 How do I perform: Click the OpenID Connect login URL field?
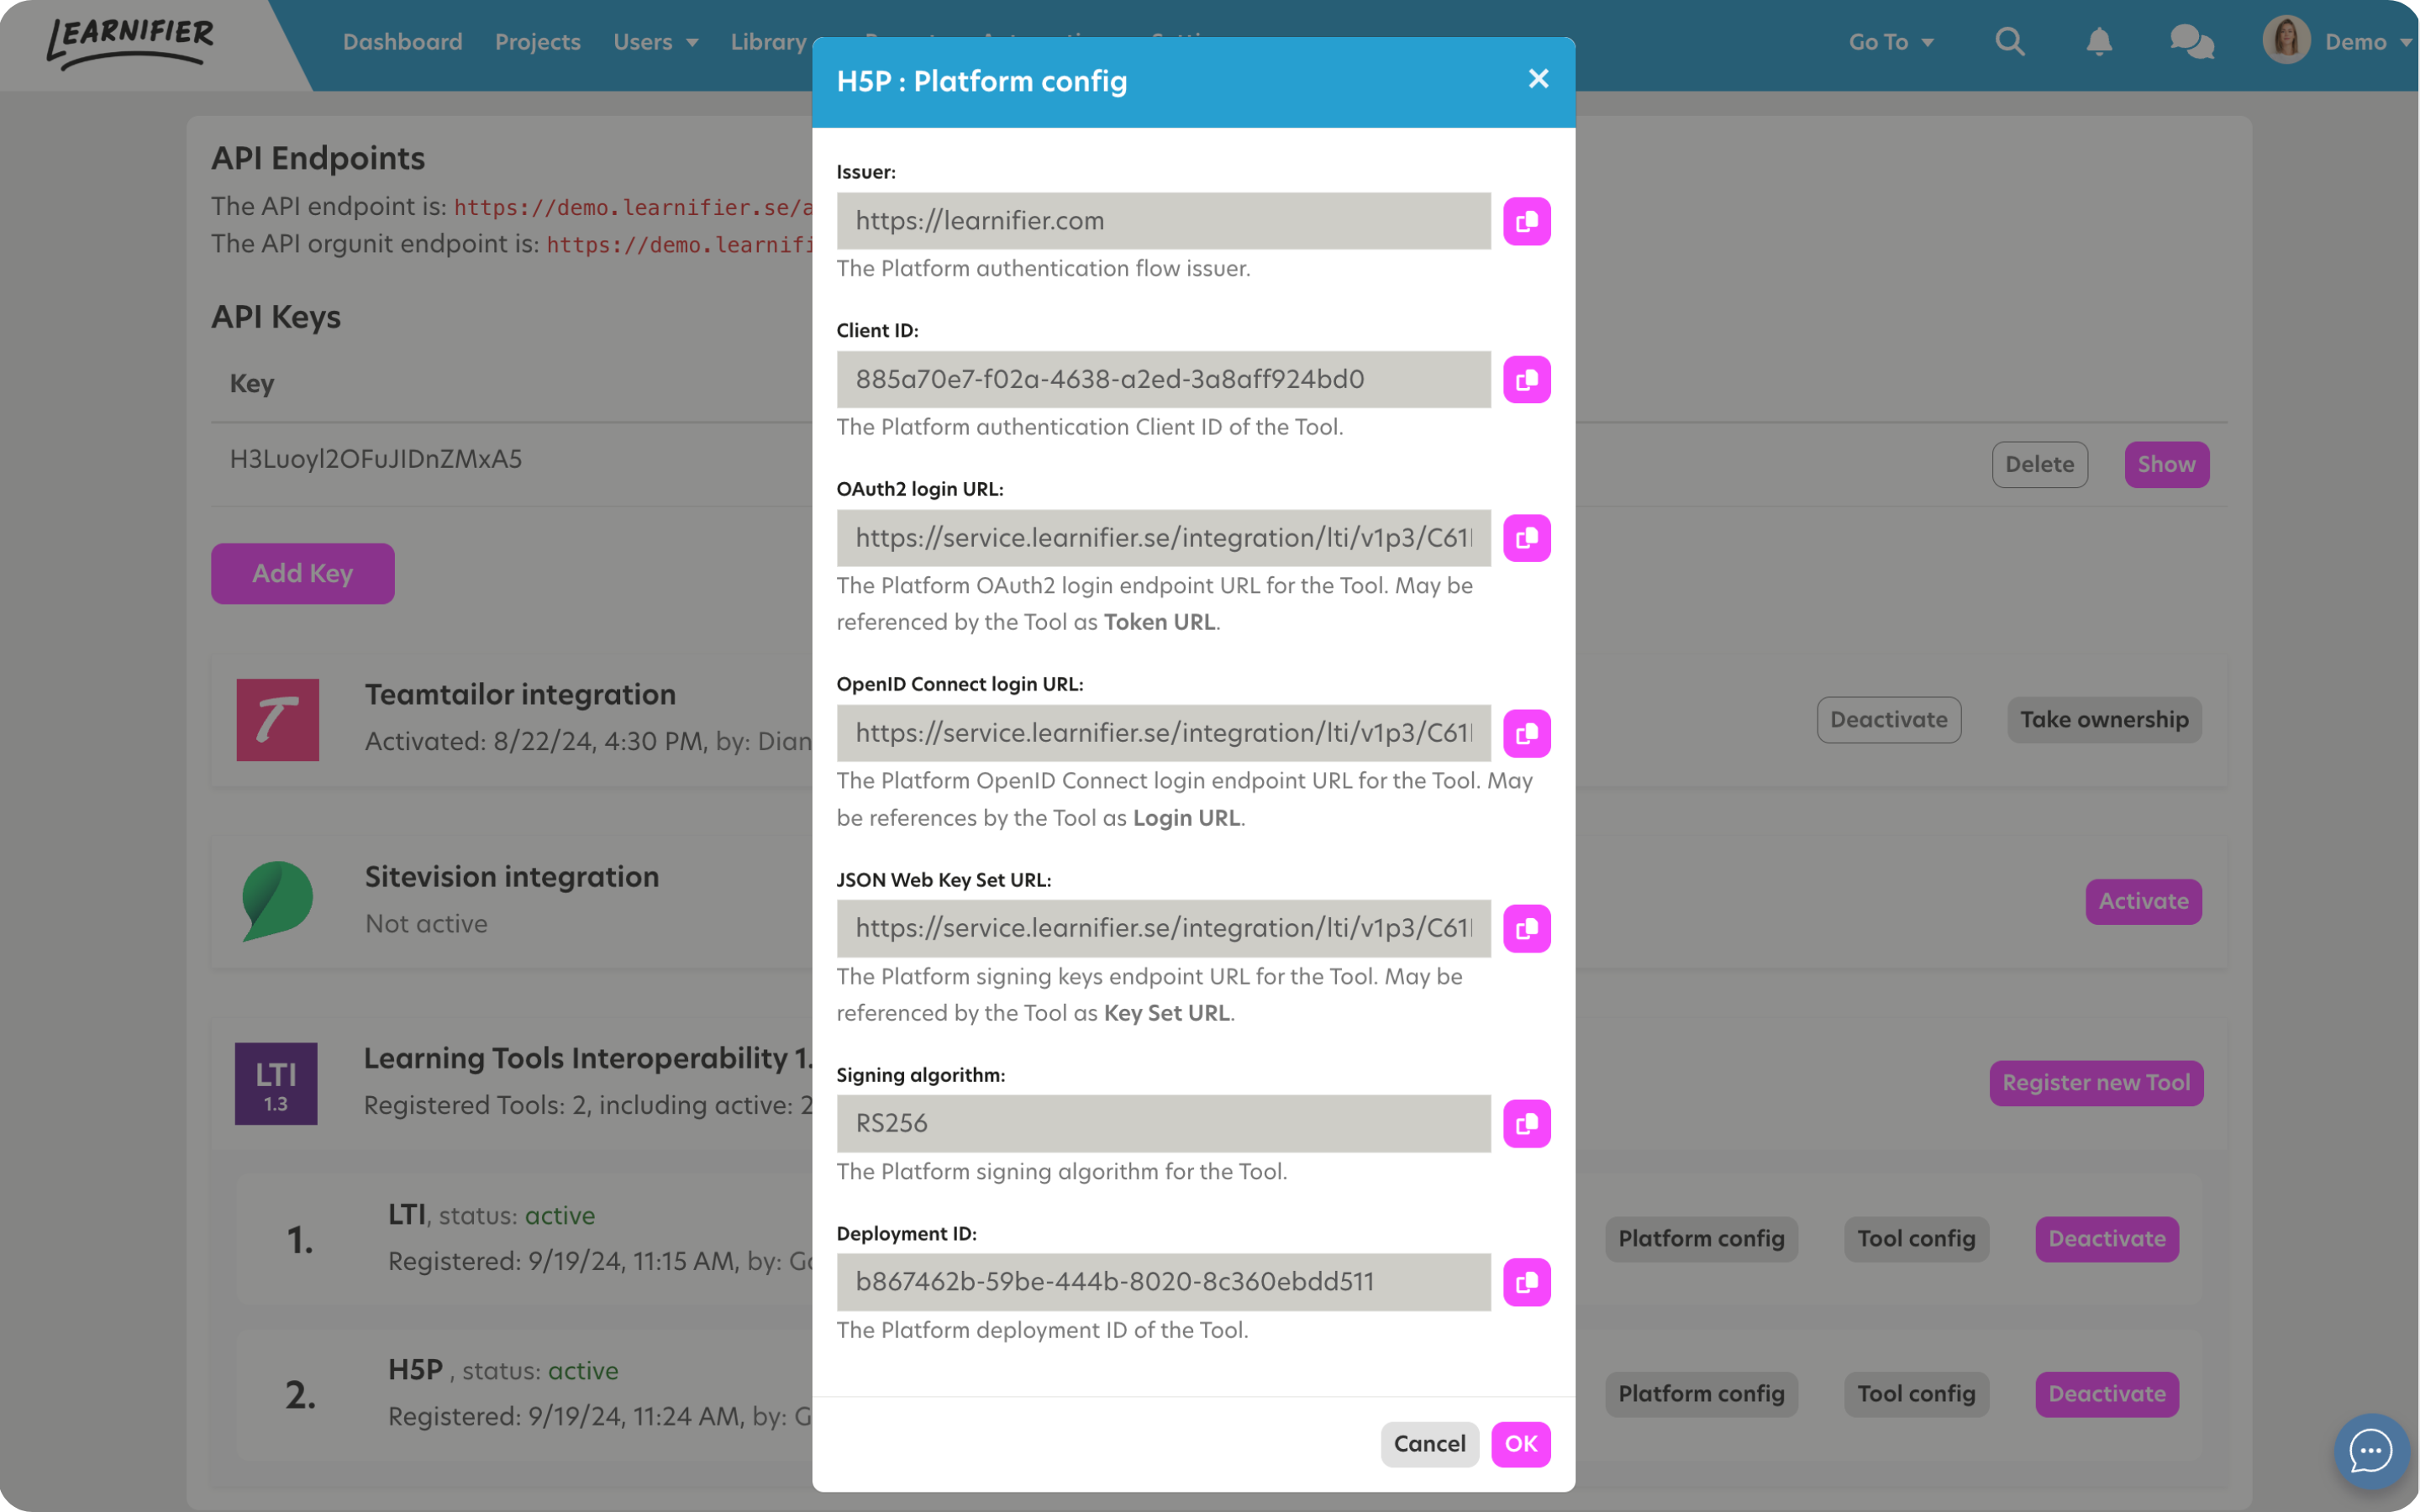coord(1163,734)
